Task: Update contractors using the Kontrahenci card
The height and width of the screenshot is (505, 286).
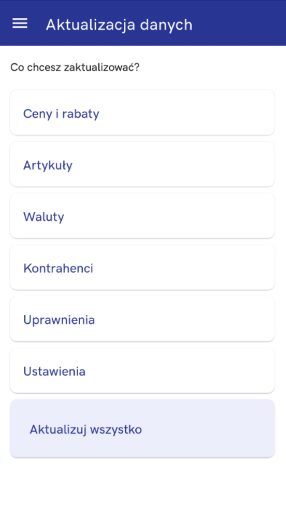Action: [x=142, y=267]
